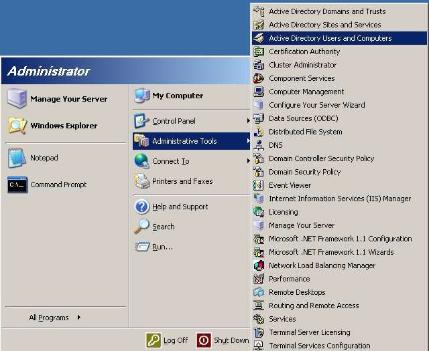The height and width of the screenshot is (351, 429).
Task: Click the Active Directory Domains and Trusts icon
Action: click(259, 11)
